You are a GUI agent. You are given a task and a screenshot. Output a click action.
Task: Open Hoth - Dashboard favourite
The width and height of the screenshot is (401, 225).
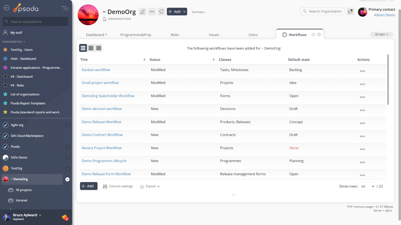pos(23,59)
